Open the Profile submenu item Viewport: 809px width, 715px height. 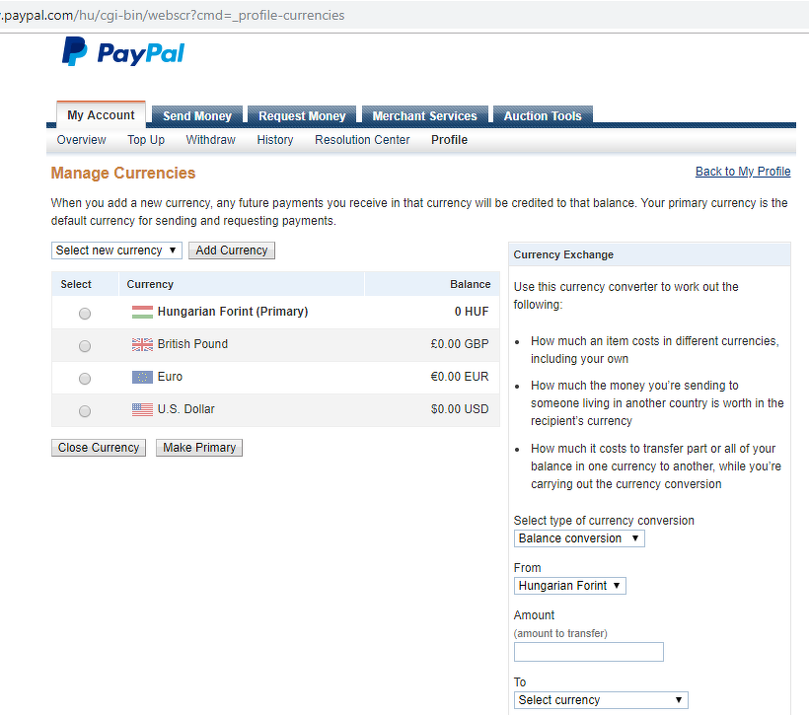tap(449, 140)
